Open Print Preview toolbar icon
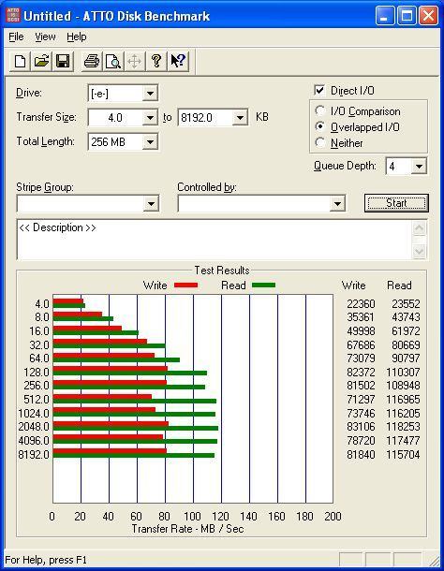Viewport: 444px width, 571px height. point(113,61)
